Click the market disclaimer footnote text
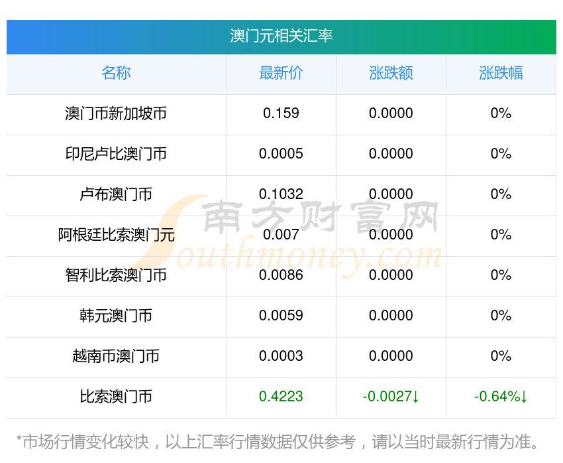The width and height of the screenshot is (563, 463). 277,442
